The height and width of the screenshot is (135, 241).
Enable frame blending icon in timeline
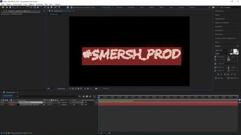(87, 96)
